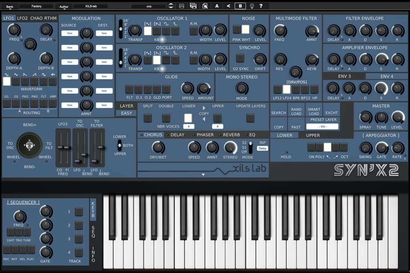Open the -Init- preset name menu in top bar
Image resolution: width=410 pixels, height=273 pixels.
pos(149,6)
